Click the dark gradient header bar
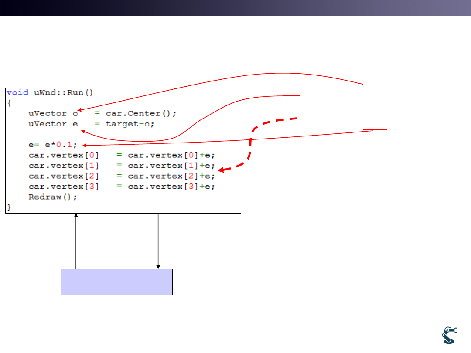 [x=235, y=8]
